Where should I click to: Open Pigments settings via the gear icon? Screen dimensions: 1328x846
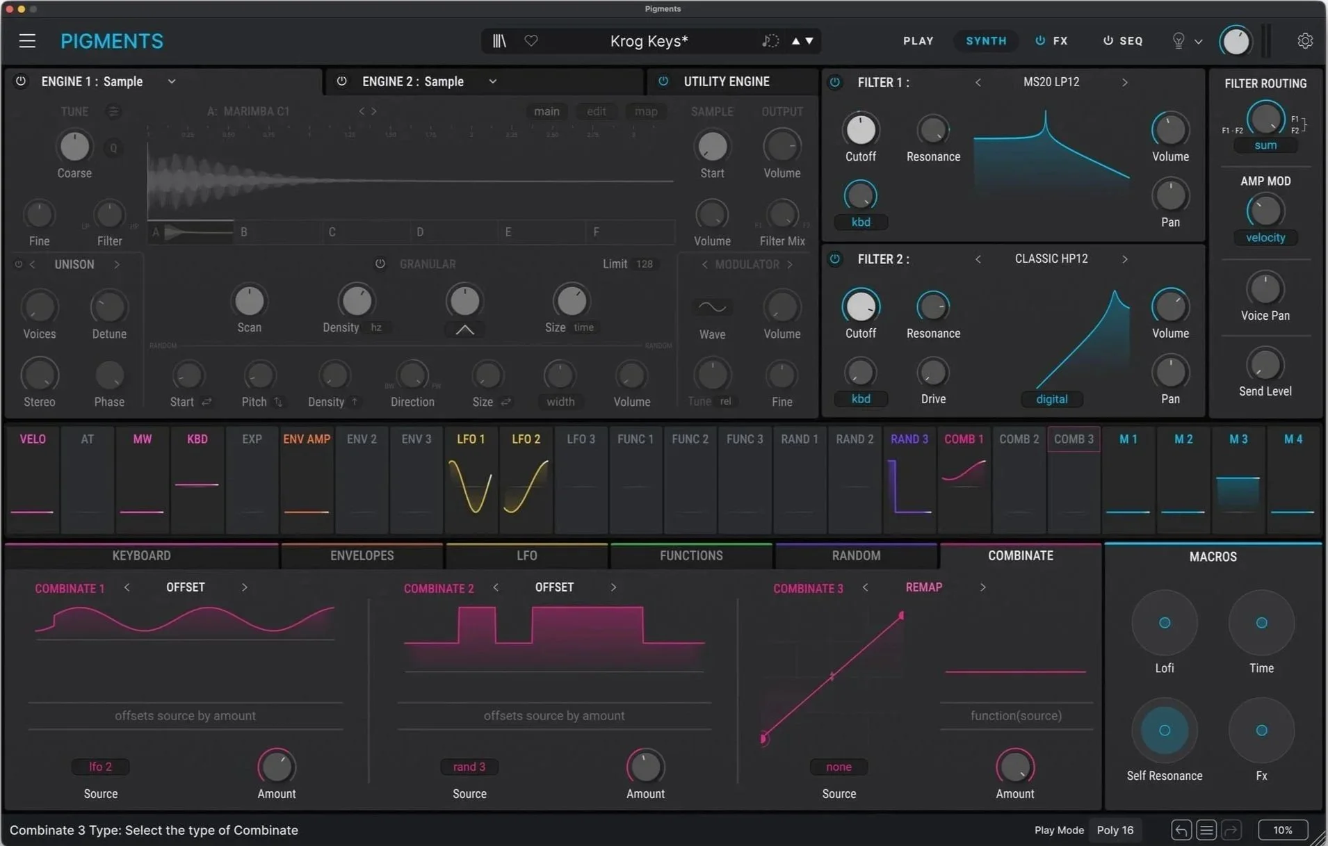point(1306,41)
